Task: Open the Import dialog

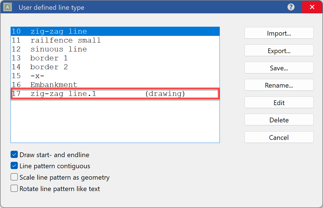Action: tap(278, 33)
